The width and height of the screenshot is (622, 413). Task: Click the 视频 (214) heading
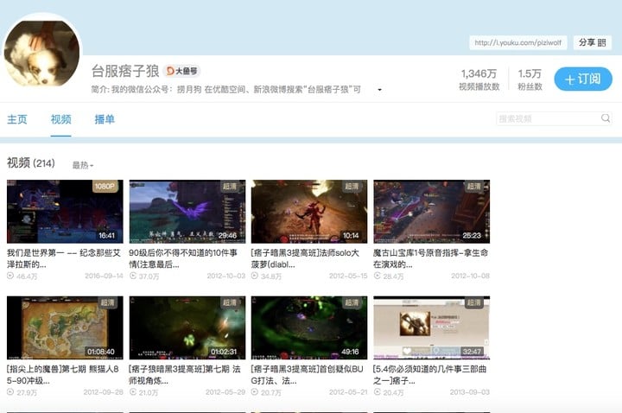31,162
